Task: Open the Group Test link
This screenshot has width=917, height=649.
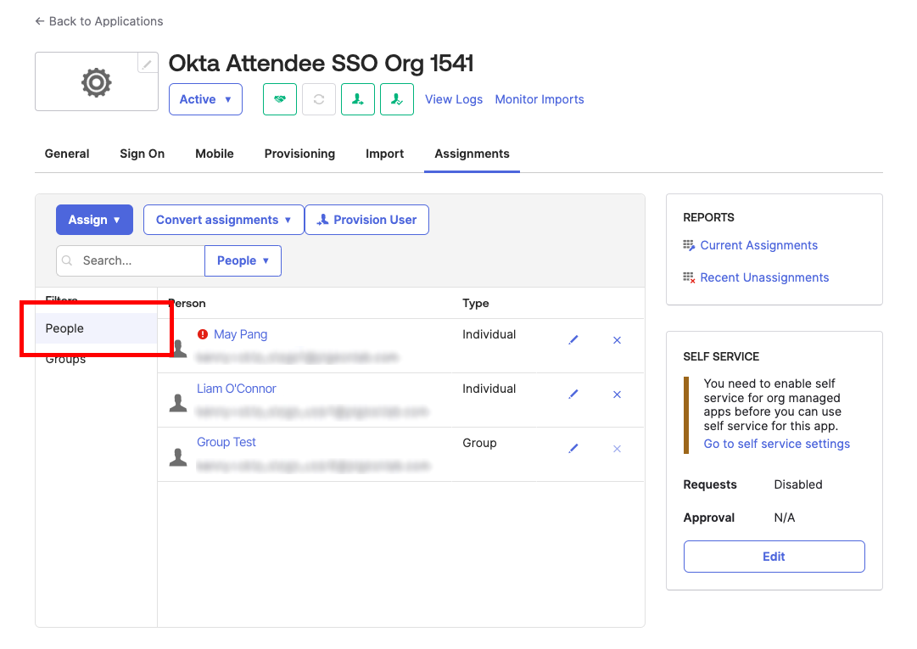Action: [x=226, y=443]
